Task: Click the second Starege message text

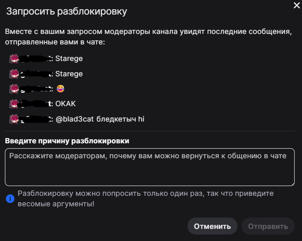Action: [69, 74]
